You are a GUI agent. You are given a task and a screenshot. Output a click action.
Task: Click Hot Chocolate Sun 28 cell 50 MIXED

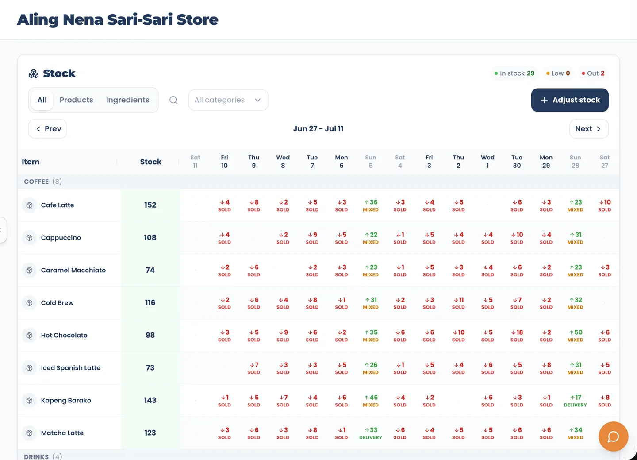tap(575, 336)
